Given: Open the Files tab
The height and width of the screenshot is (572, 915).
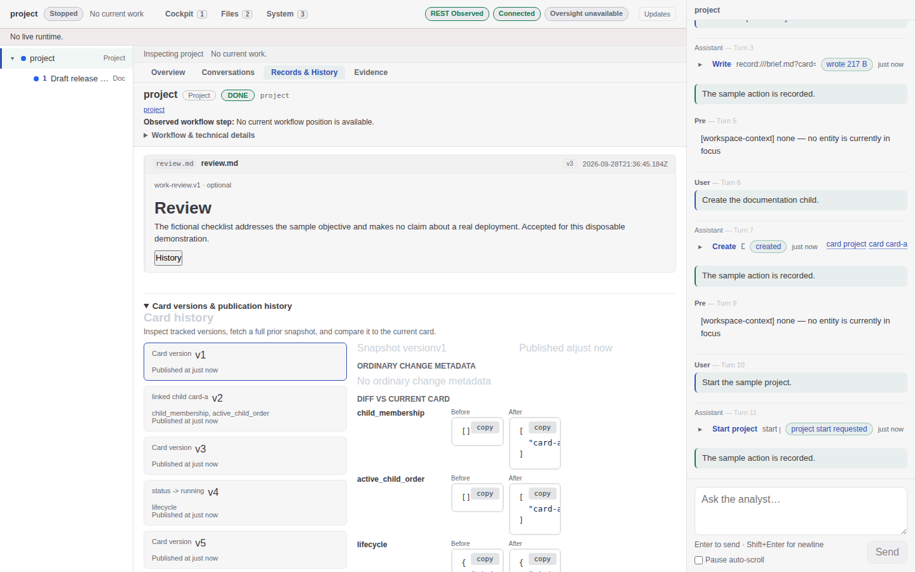Looking at the screenshot, I should coord(236,14).
